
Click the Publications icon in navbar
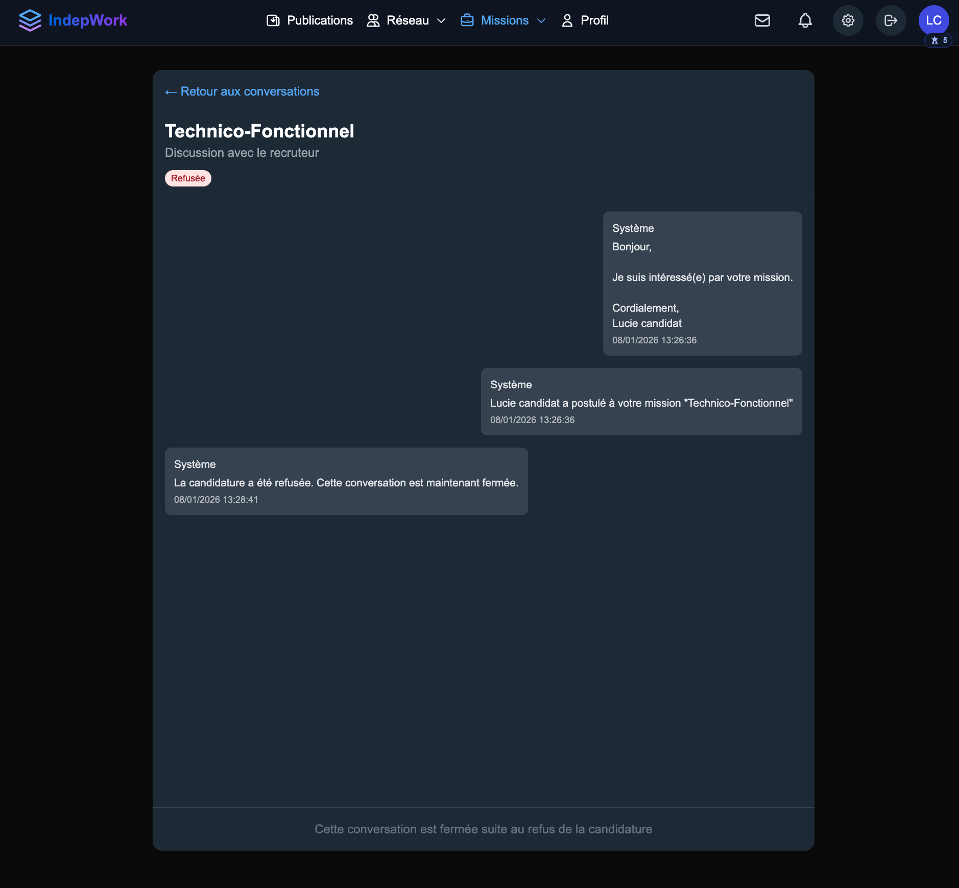coord(273,20)
